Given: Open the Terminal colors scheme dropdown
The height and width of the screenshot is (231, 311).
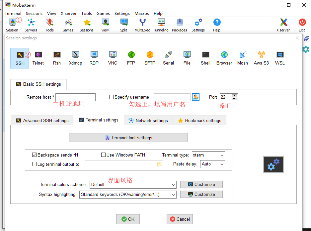Looking at the screenshot, I should click(133, 185).
